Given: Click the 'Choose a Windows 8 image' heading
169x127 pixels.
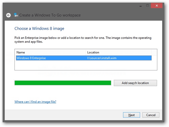Looking at the screenshot, I should click(x=39, y=28).
